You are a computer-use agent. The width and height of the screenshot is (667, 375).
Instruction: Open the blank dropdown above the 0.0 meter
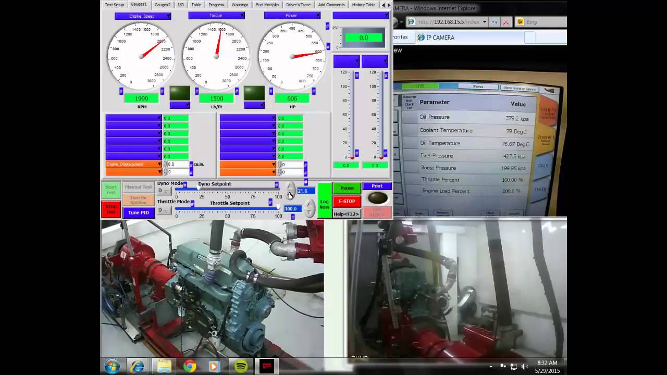[x=361, y=16]
